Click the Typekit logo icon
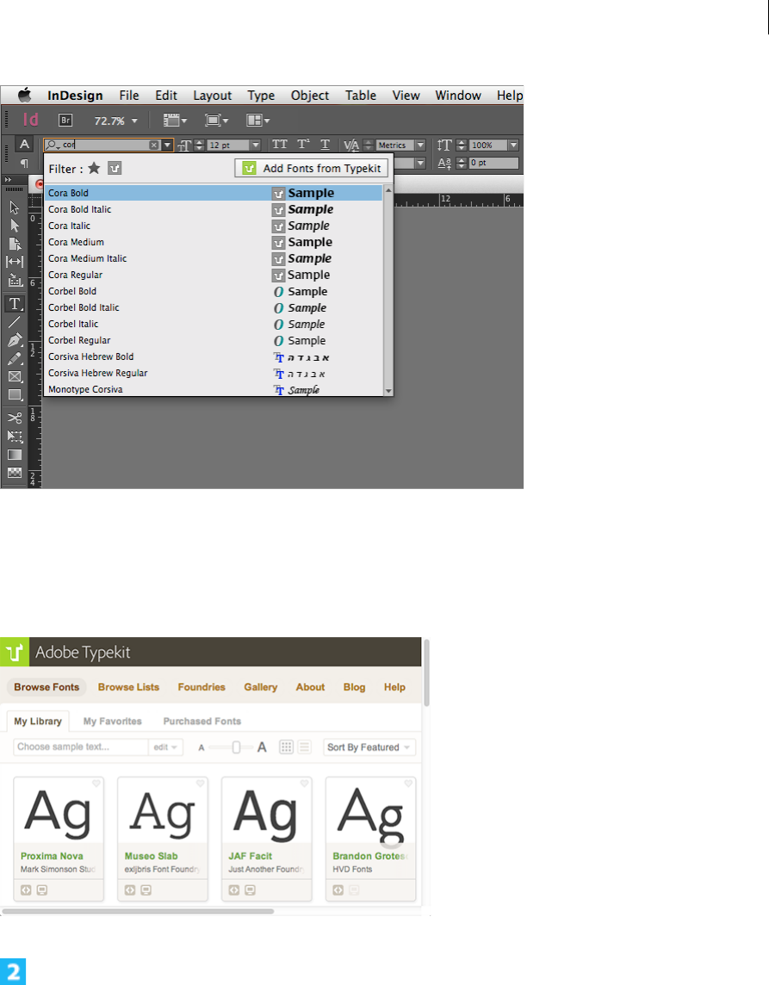The height and width of the screenshot is (985, 769). (x=15, y=652)
